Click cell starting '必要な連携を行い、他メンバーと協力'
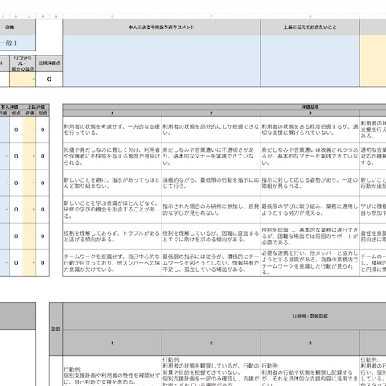 click(x=310, y=263)
